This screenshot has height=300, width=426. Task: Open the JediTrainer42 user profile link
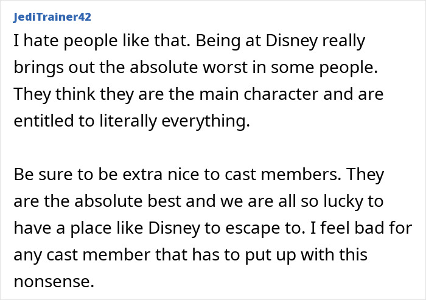click(x=51, y=17)
